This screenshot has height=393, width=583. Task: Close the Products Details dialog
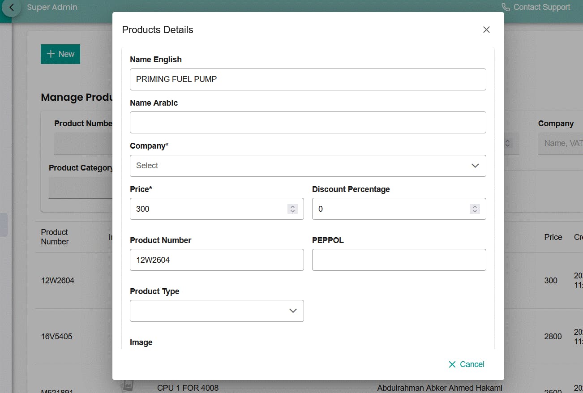tap(486, 30)
